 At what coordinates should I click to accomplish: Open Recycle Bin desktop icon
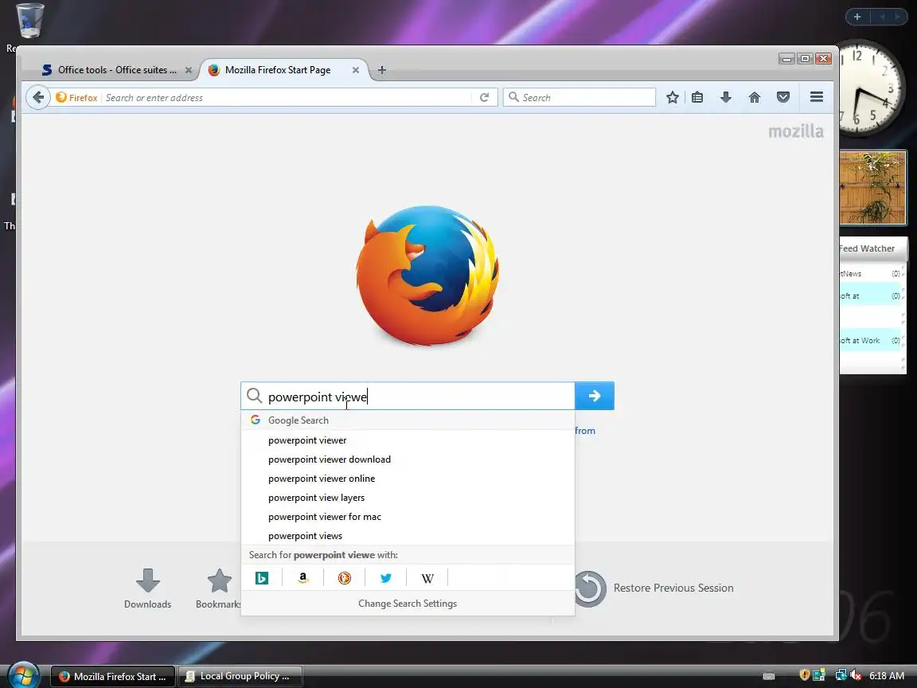[28, 21]
